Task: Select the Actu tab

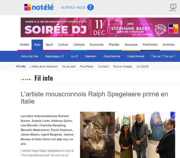Action: tap(37, 45)
